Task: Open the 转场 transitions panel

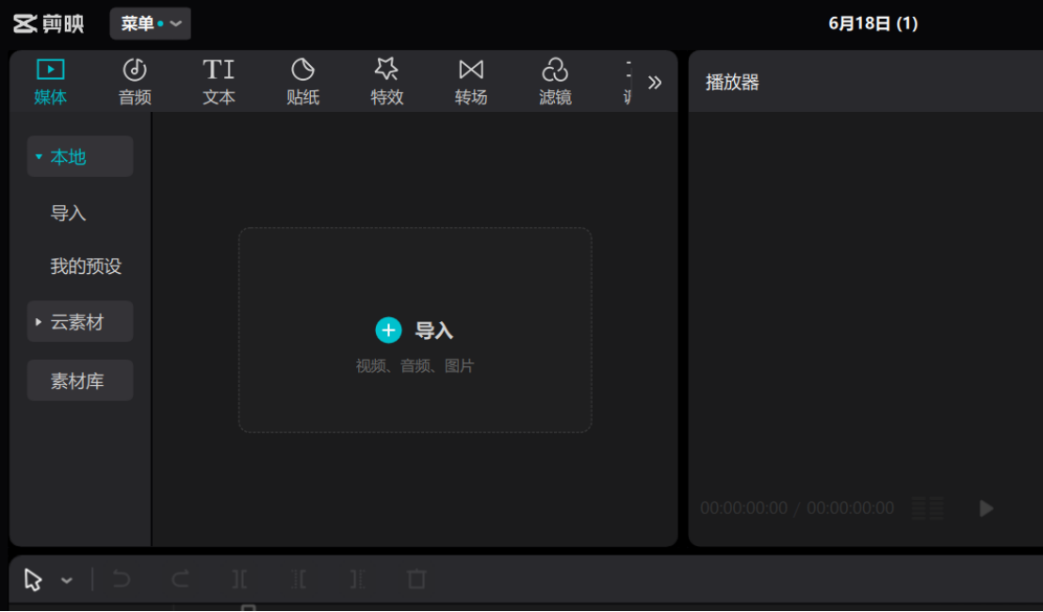Action: click(471, 80)
